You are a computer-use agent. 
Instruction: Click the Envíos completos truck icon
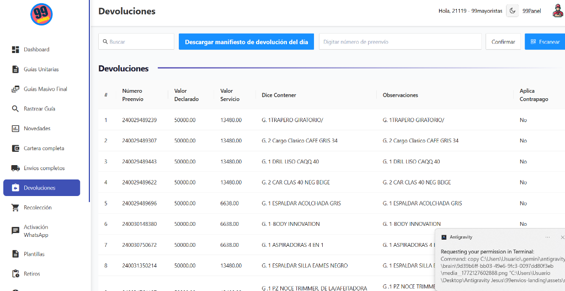(15, 168)
